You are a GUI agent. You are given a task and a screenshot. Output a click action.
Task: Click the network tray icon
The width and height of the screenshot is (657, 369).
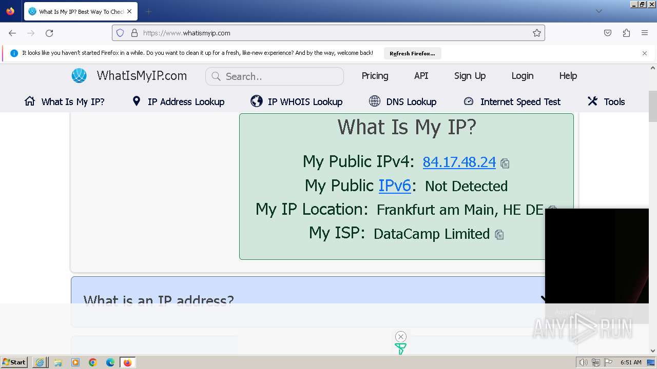595,362
